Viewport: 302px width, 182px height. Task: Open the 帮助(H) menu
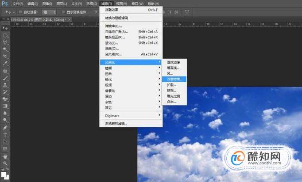153,4
